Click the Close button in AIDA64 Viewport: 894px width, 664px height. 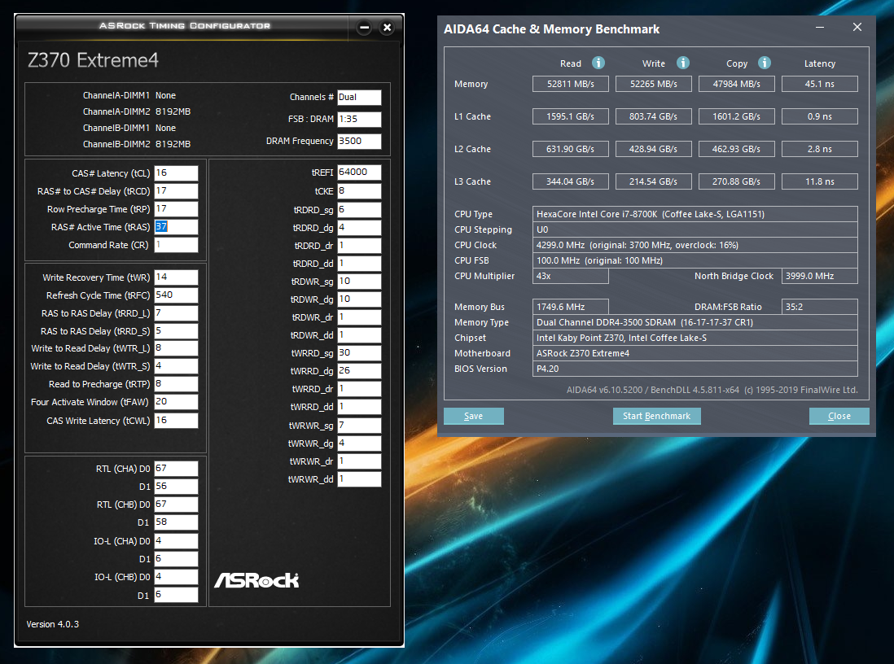[839, 416]
